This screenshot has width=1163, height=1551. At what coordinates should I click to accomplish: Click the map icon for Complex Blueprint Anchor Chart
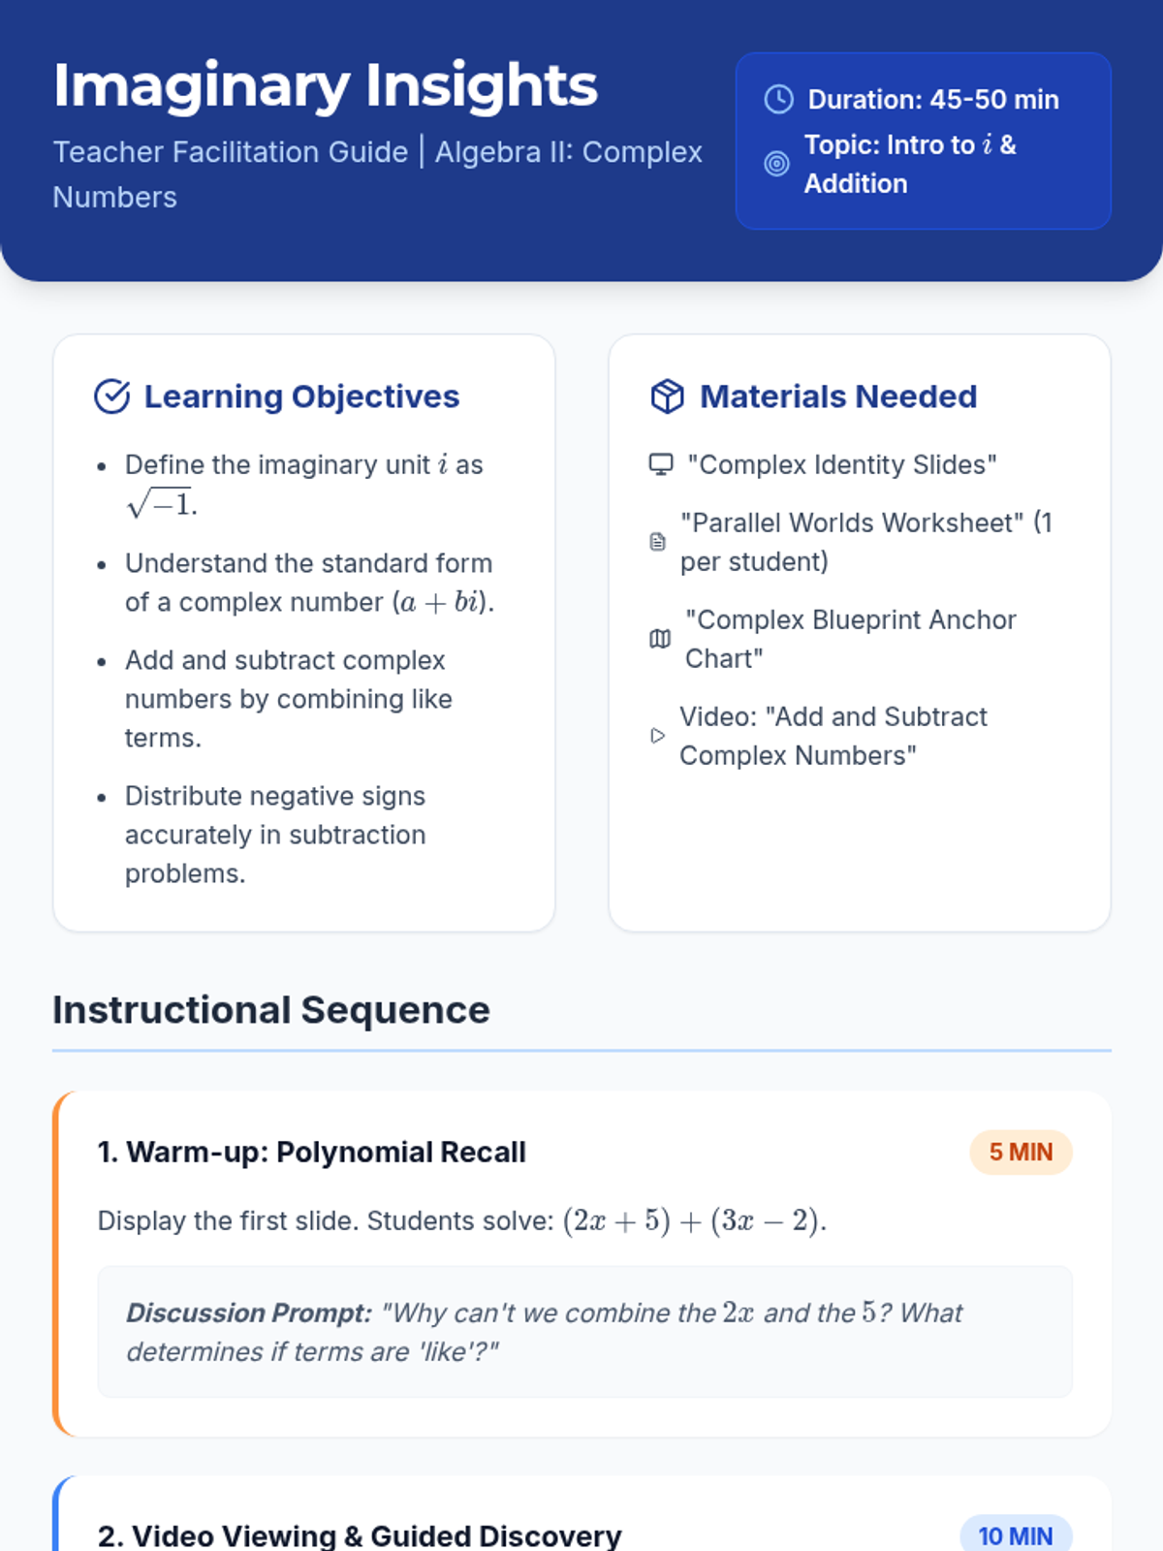click(660, 639)
